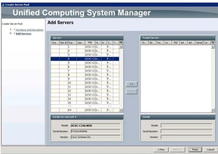Sort Servers table by PID column header
Screen dimensions: 218x154
pyautogui.click(x=90, y=43)
